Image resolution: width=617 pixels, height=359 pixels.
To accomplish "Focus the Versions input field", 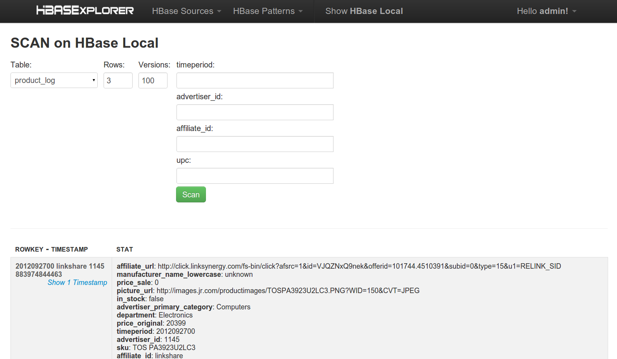I will click(153, 80).
